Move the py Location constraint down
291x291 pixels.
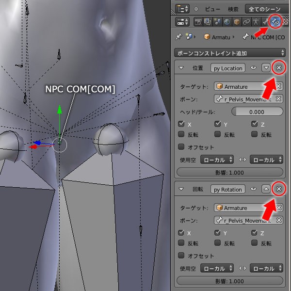click(266, 68)
